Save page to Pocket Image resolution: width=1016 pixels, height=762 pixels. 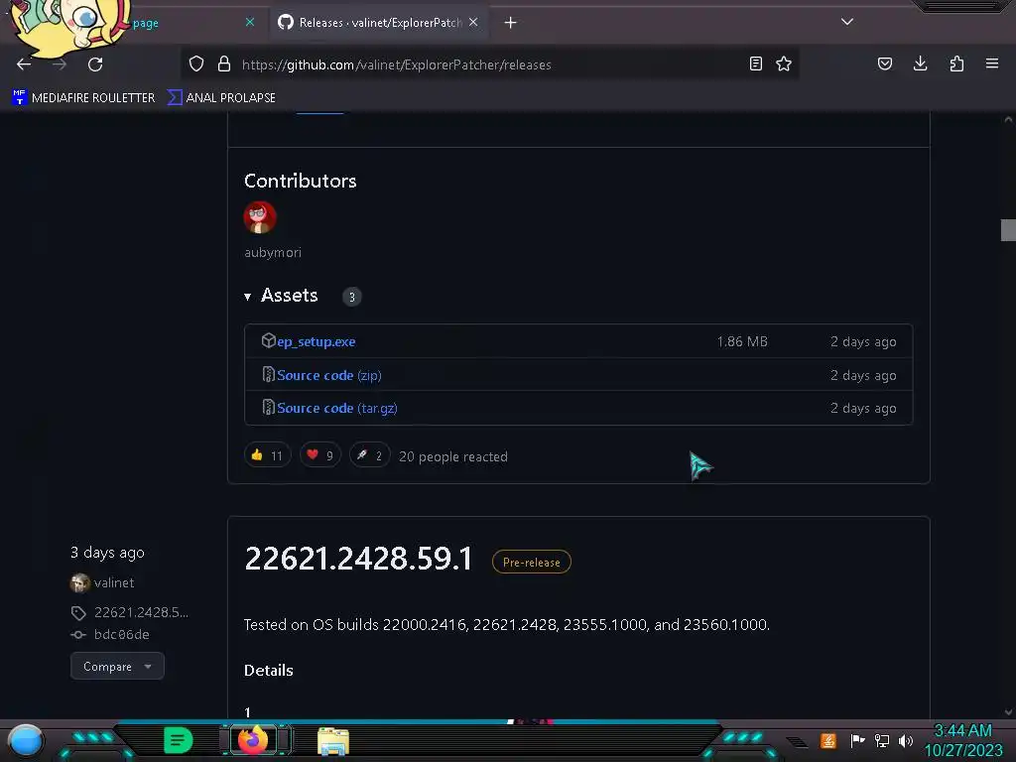click(884, 63)
